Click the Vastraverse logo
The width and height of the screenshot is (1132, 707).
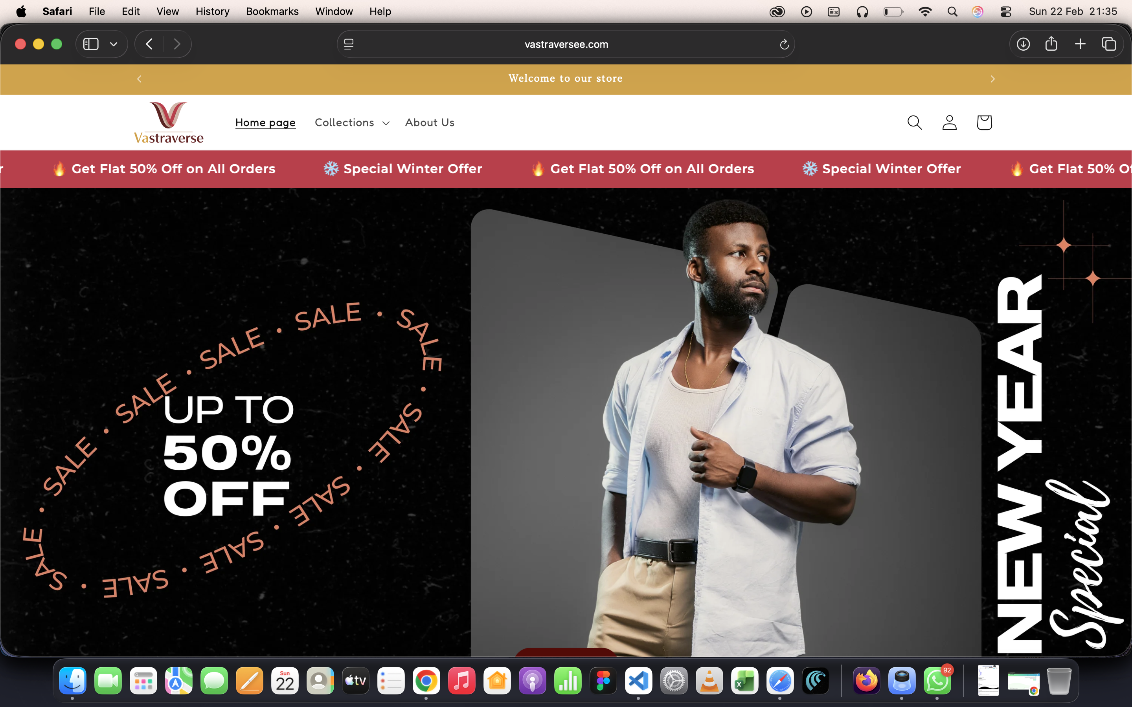tap(168, 123)
